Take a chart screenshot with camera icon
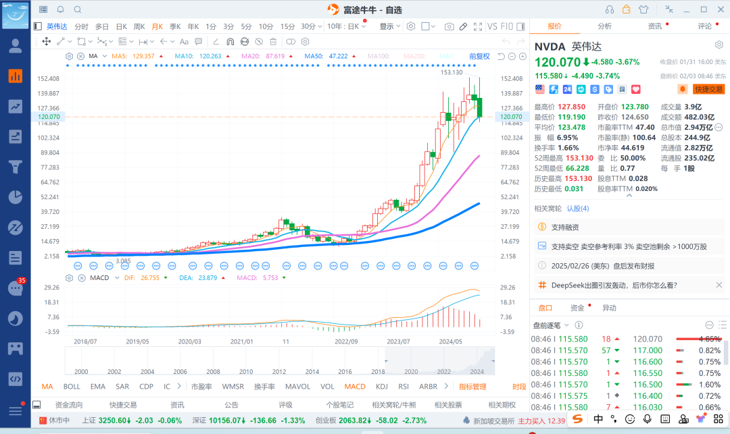 click(x=449, y=26)
